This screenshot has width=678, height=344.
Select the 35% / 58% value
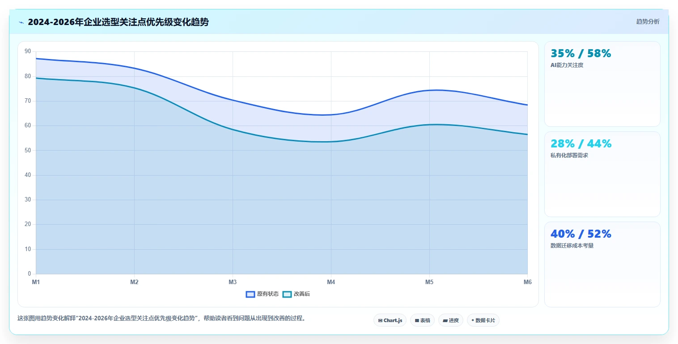click(x=581, y=53)
